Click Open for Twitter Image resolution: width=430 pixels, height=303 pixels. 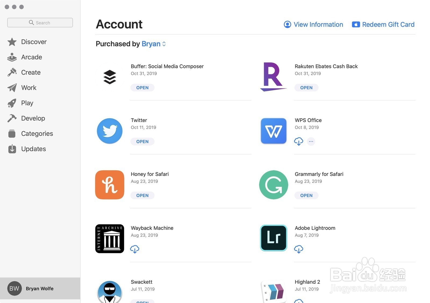tap(142, 142)
